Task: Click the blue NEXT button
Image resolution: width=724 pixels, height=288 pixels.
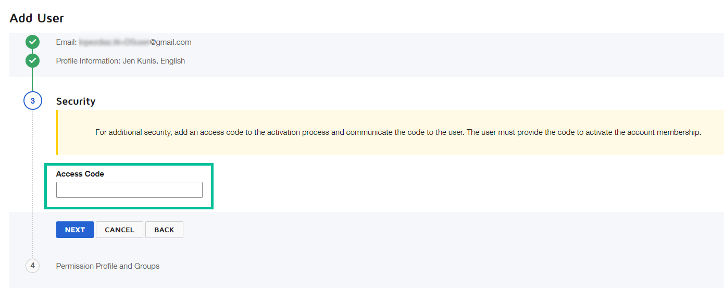Action: pyautogui.click(x=75, y=230)
